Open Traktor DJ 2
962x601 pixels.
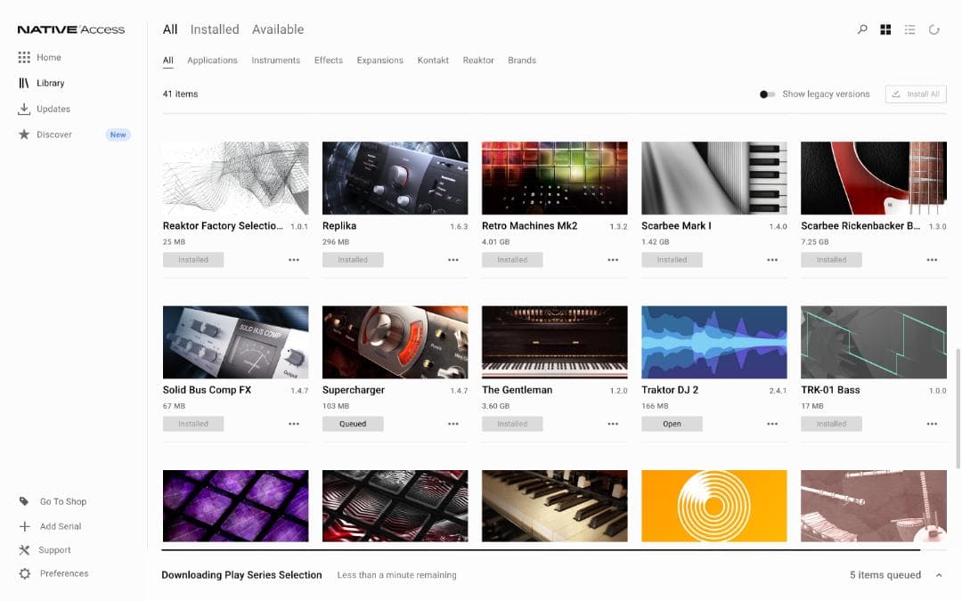[672, 424]
